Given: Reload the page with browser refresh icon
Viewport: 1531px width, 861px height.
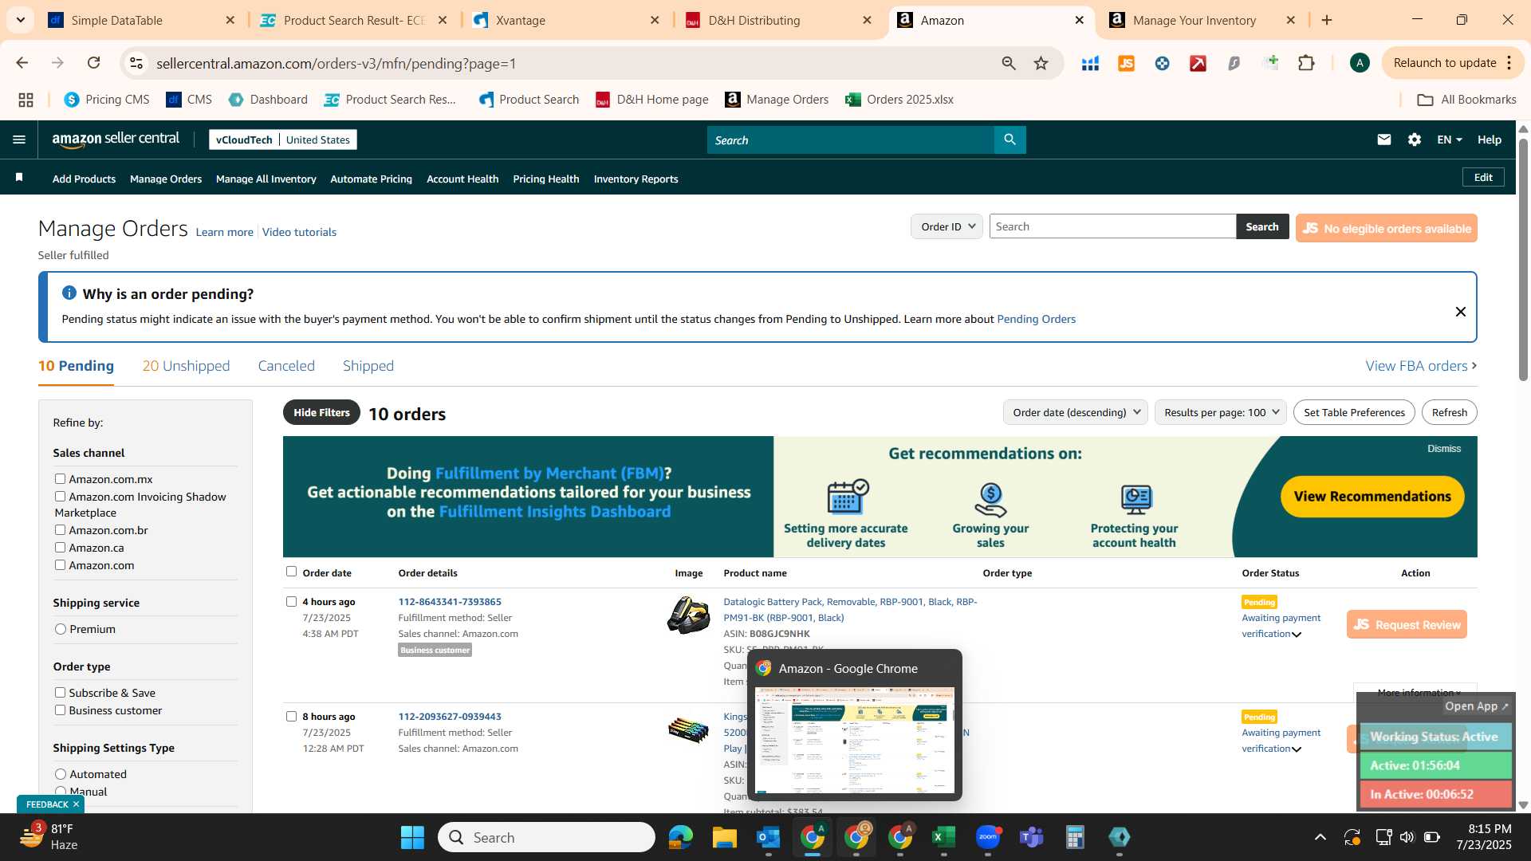Looking at the screenshot, I should 94,63.
